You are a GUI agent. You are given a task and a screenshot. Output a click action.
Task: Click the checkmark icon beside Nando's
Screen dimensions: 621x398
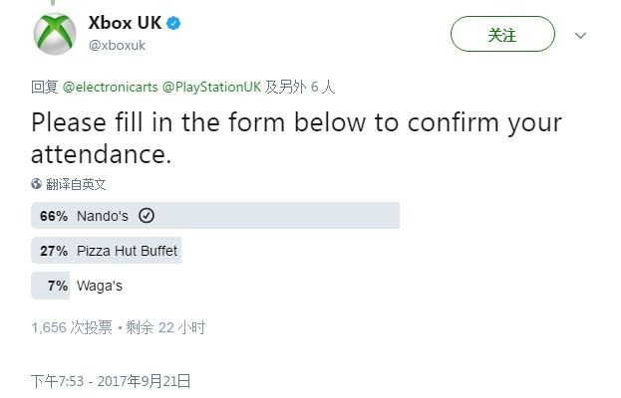tap(147, 216)
